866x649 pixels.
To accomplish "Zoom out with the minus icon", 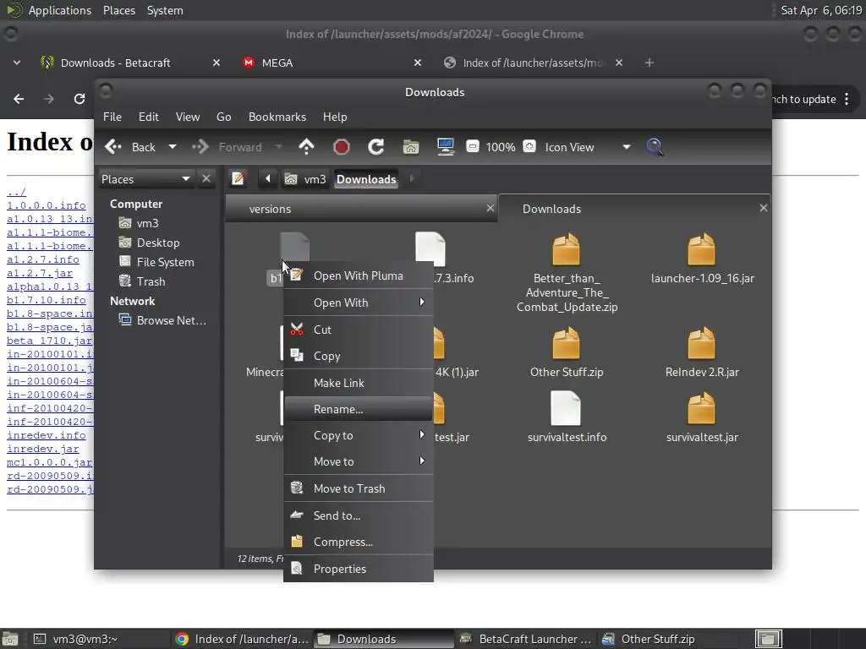I will click(x=473, y=146).
